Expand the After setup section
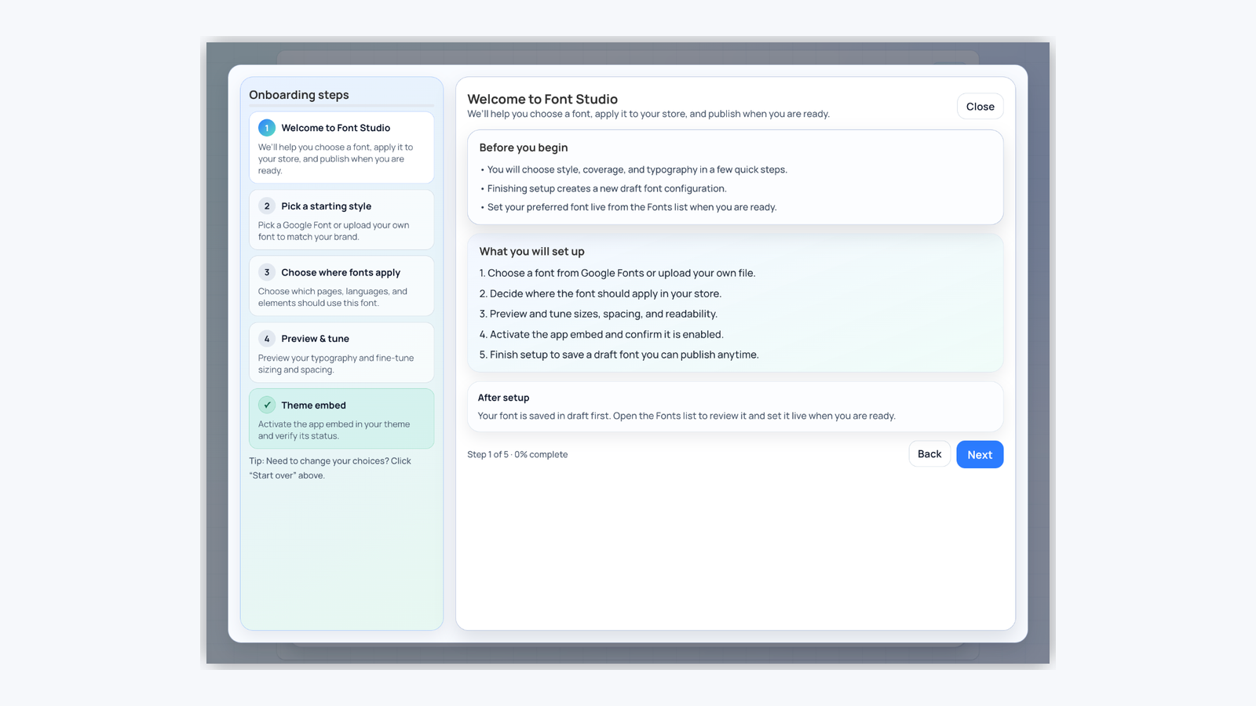Image resolution: width=1256 pixels, height=706 pixels. click(x=503, y=398)
